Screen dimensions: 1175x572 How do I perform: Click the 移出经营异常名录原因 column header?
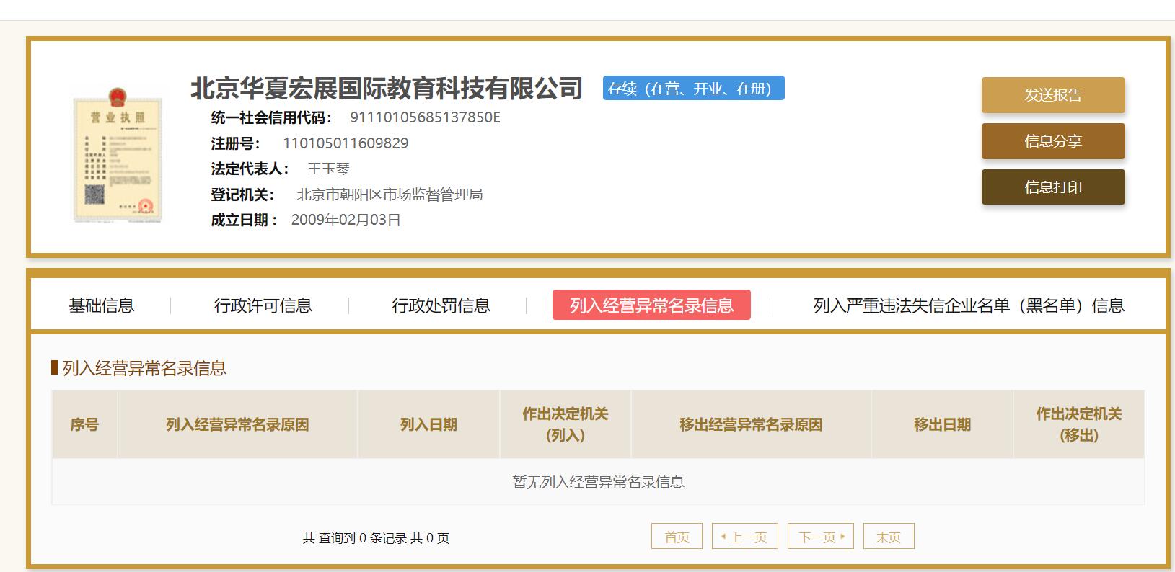[x=751, y=424]
